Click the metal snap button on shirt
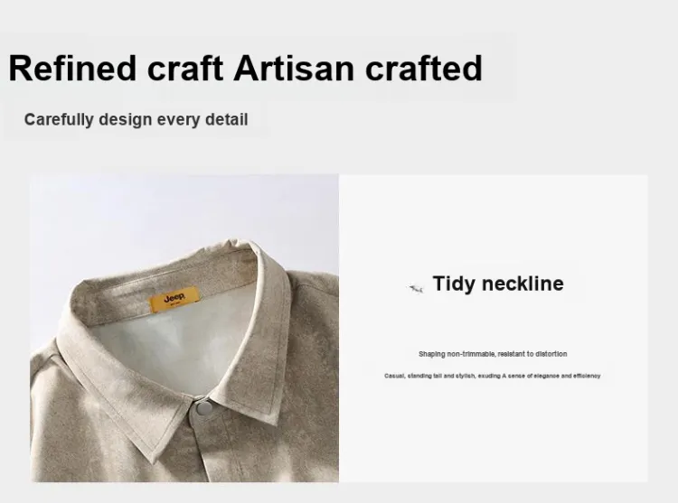This screenshot has height=503, width=678. tap(203, 408)
